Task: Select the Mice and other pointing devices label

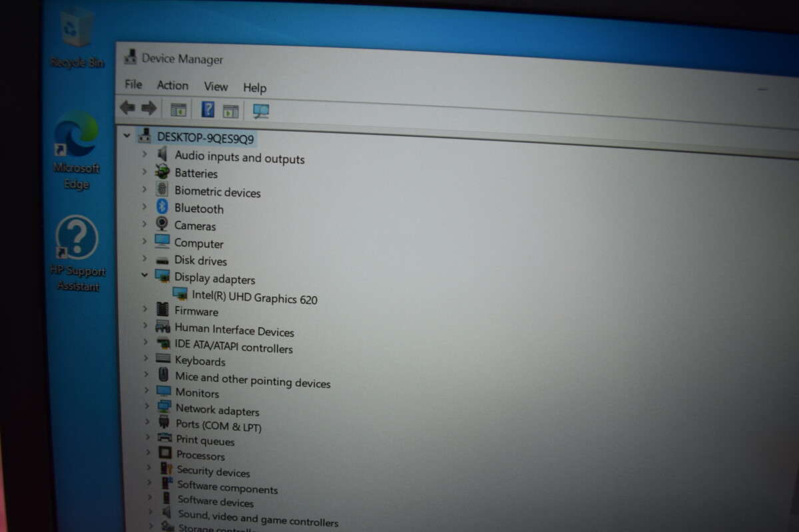Action: pos(253,380)
